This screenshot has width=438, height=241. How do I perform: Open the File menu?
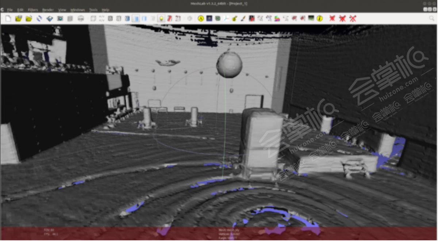coord(9,10)
